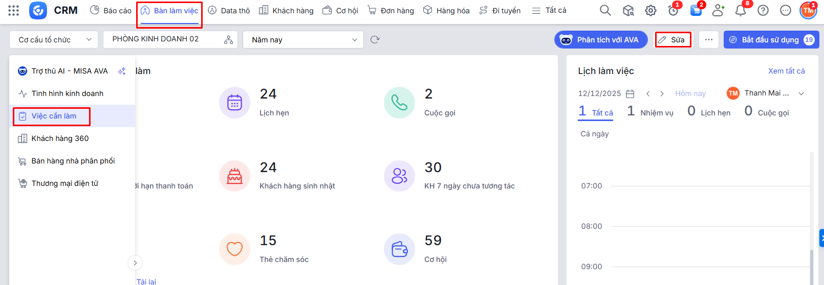Switch to the Nhiệm vụ calendar tab
824x285 pixels.
[650, 112]
